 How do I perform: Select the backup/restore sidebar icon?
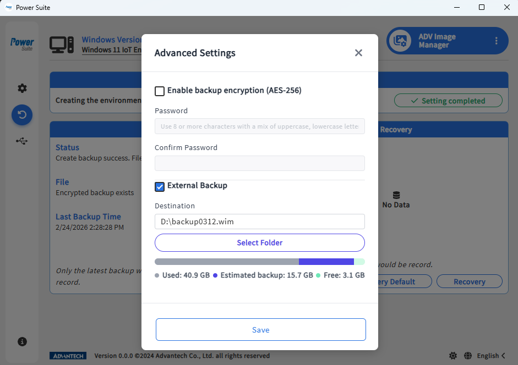click(22, 115)
